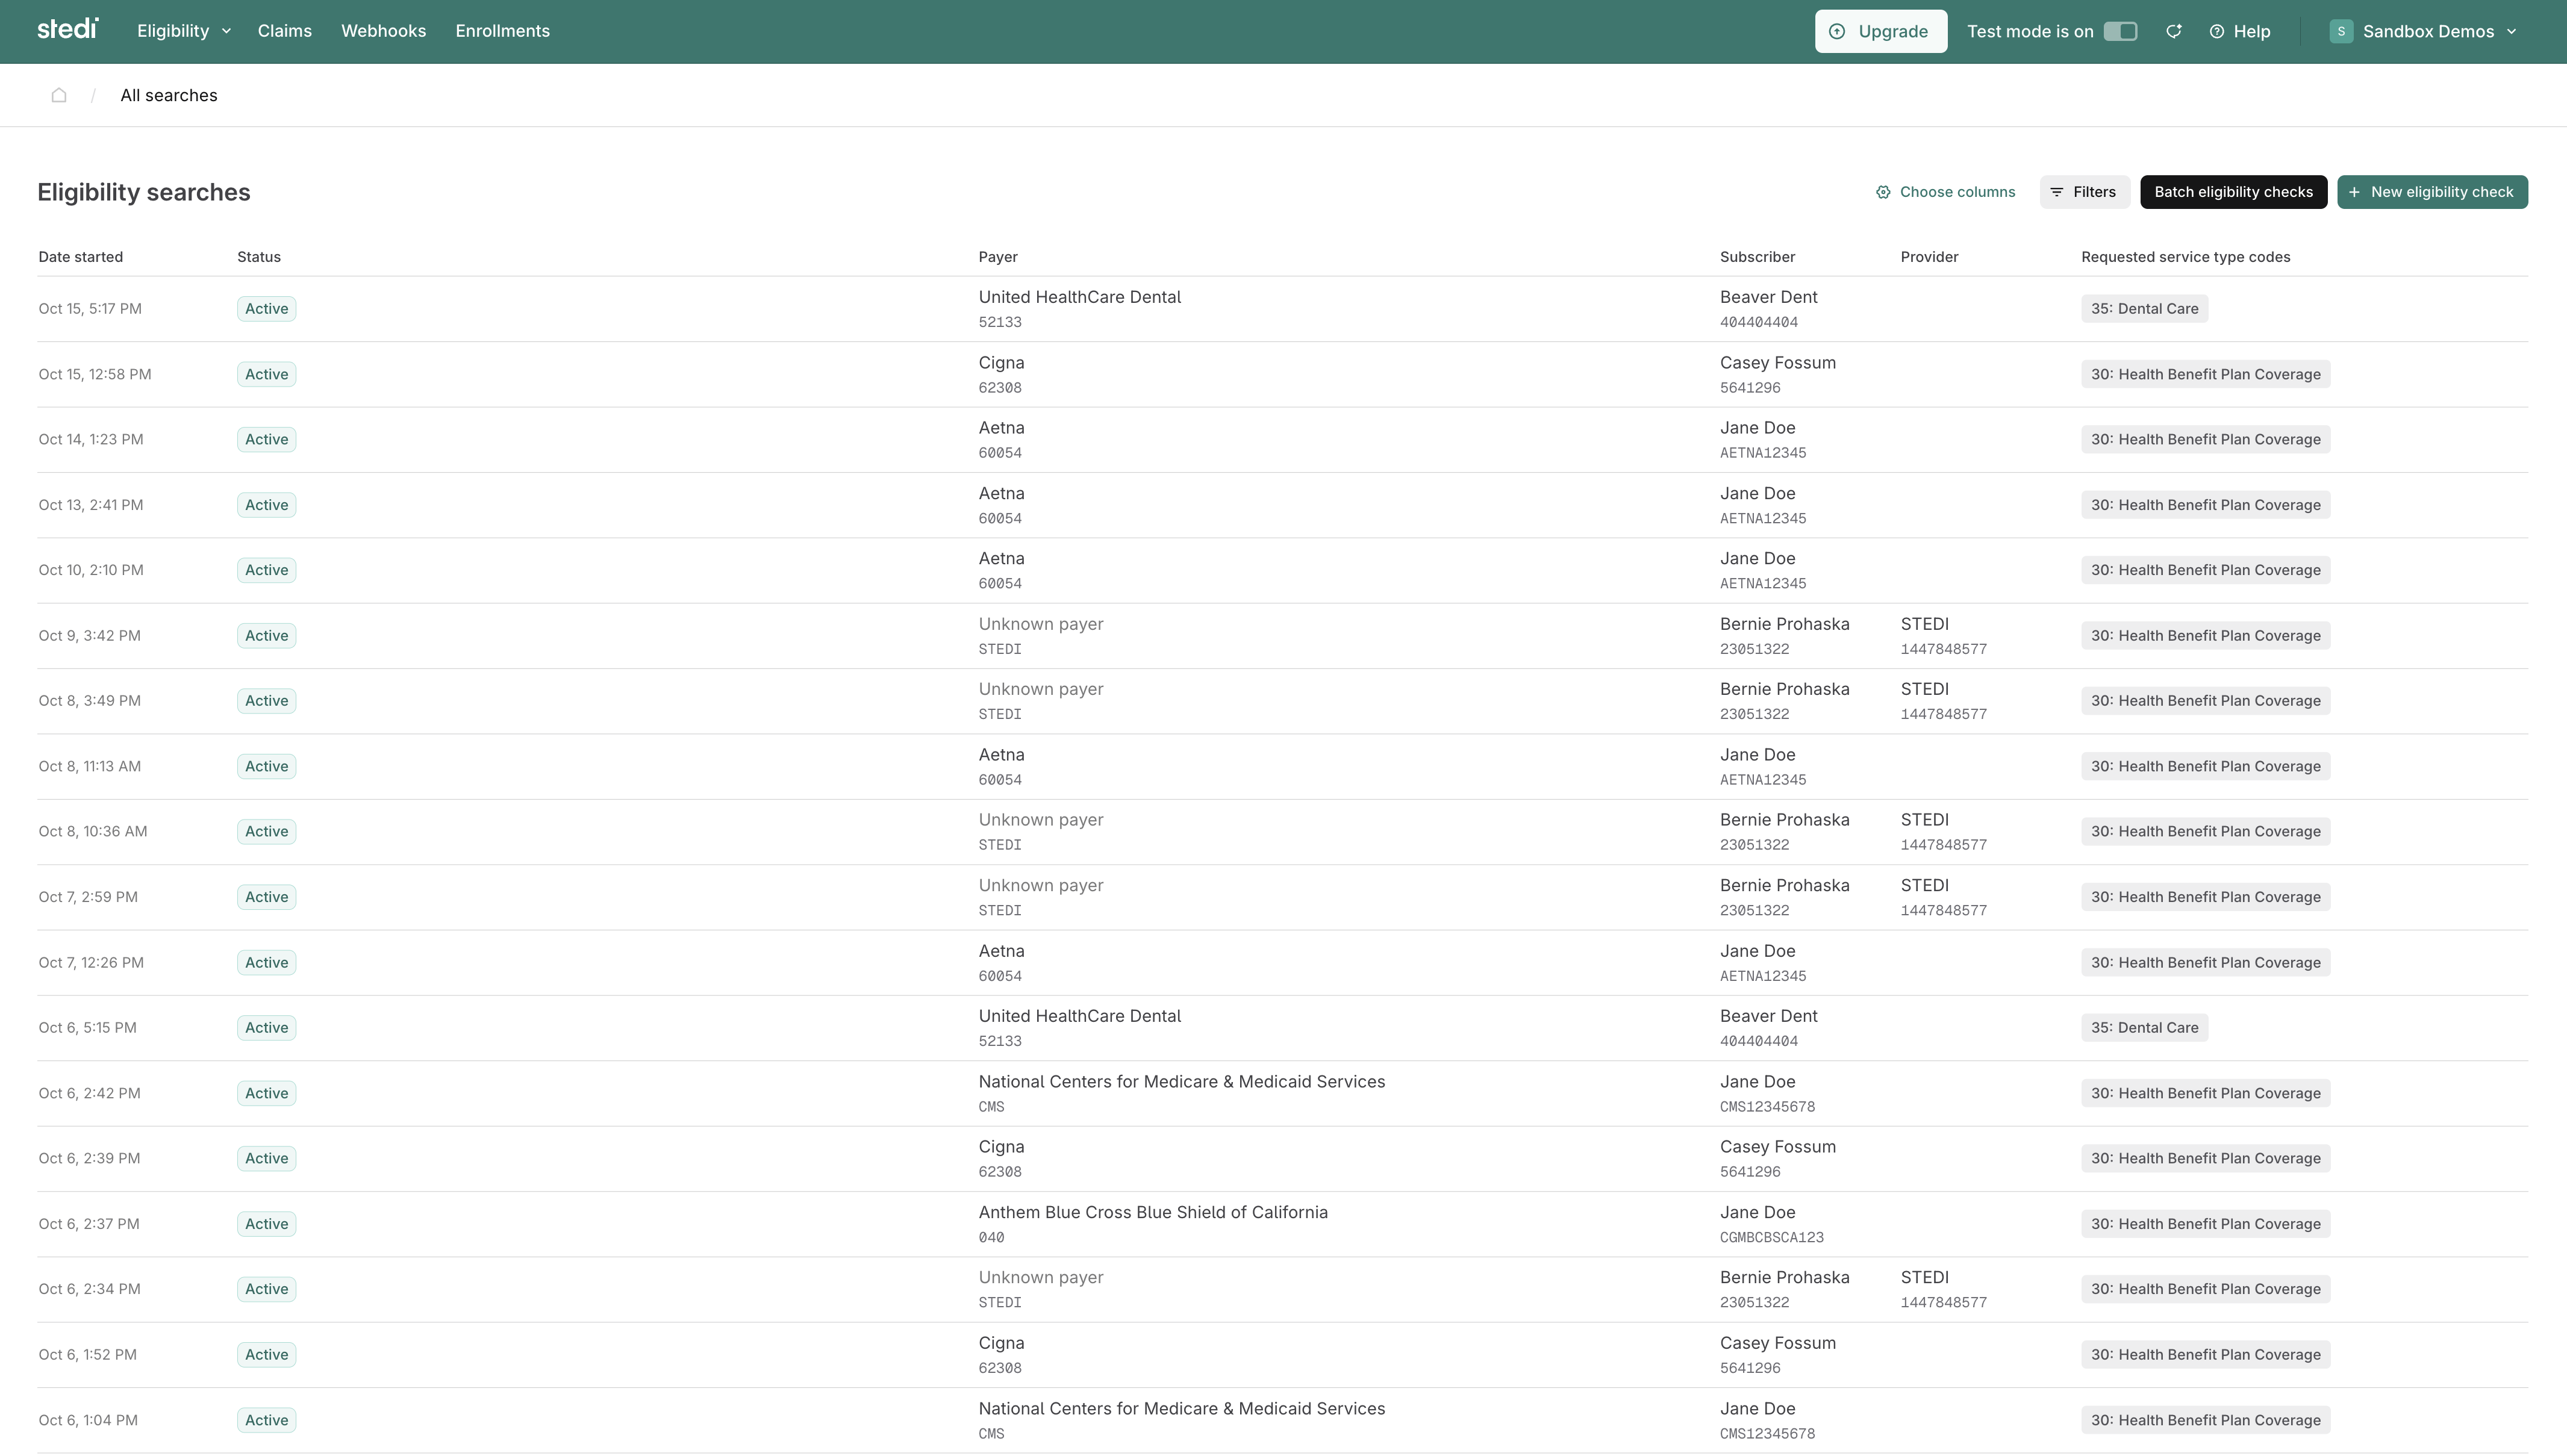Click the Batch eligibility checks button
The image size is (2567, 1456).
click(2233, 192)
